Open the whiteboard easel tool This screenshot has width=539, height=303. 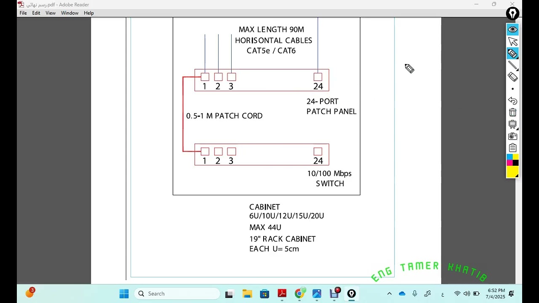point(512,125)
